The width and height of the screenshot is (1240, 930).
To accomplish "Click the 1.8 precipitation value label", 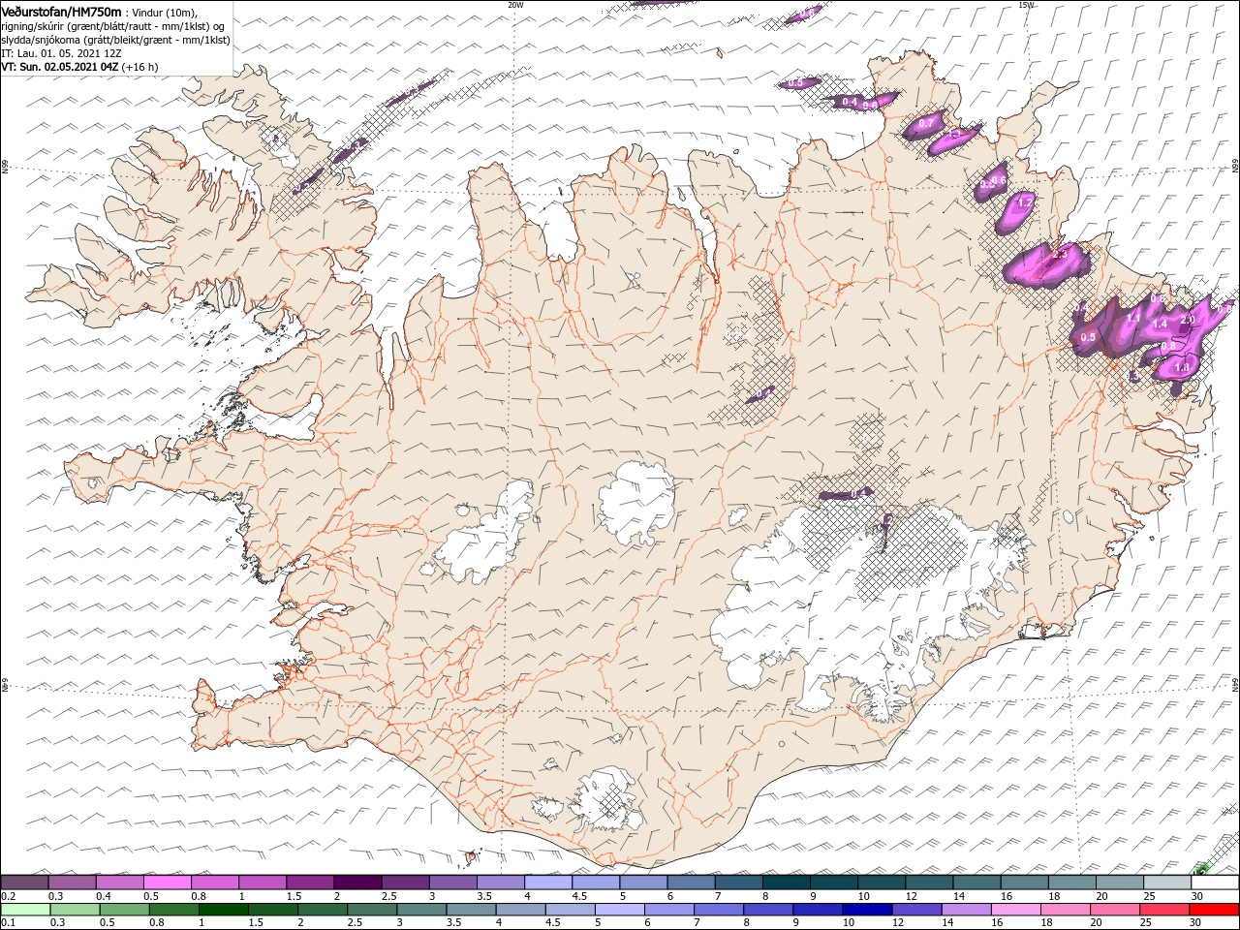I will (1182, 368).
